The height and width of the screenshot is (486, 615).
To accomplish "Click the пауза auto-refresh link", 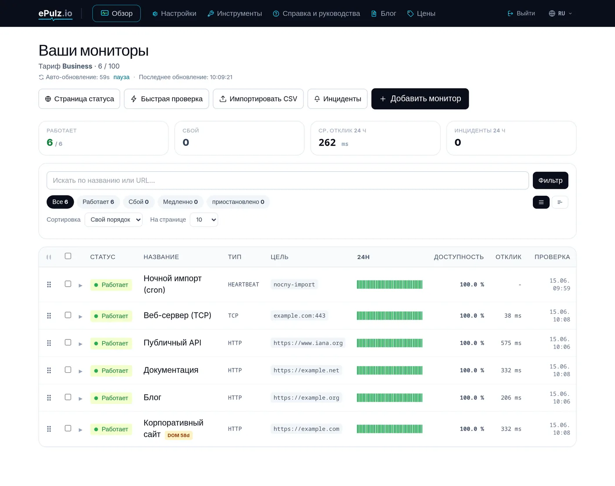I will [x=121, y=77].
